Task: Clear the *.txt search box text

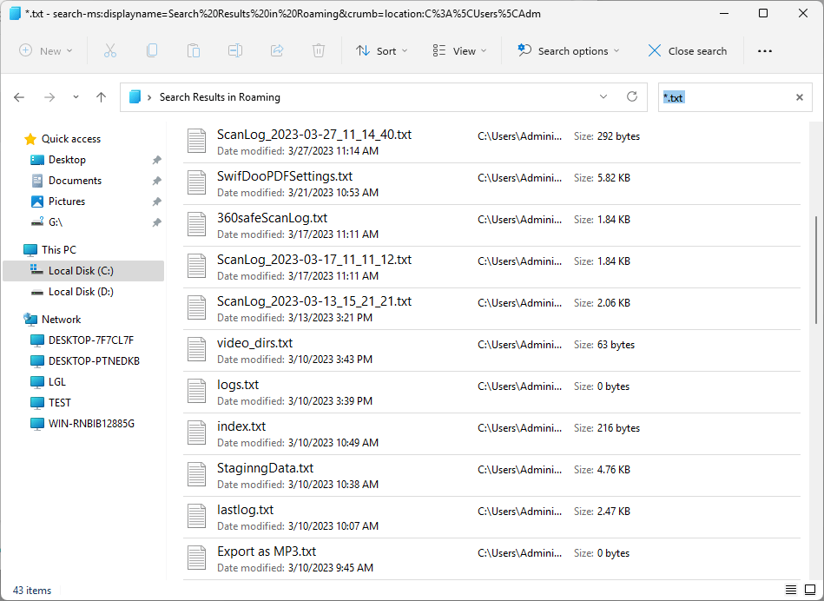Action: [800, 97]
